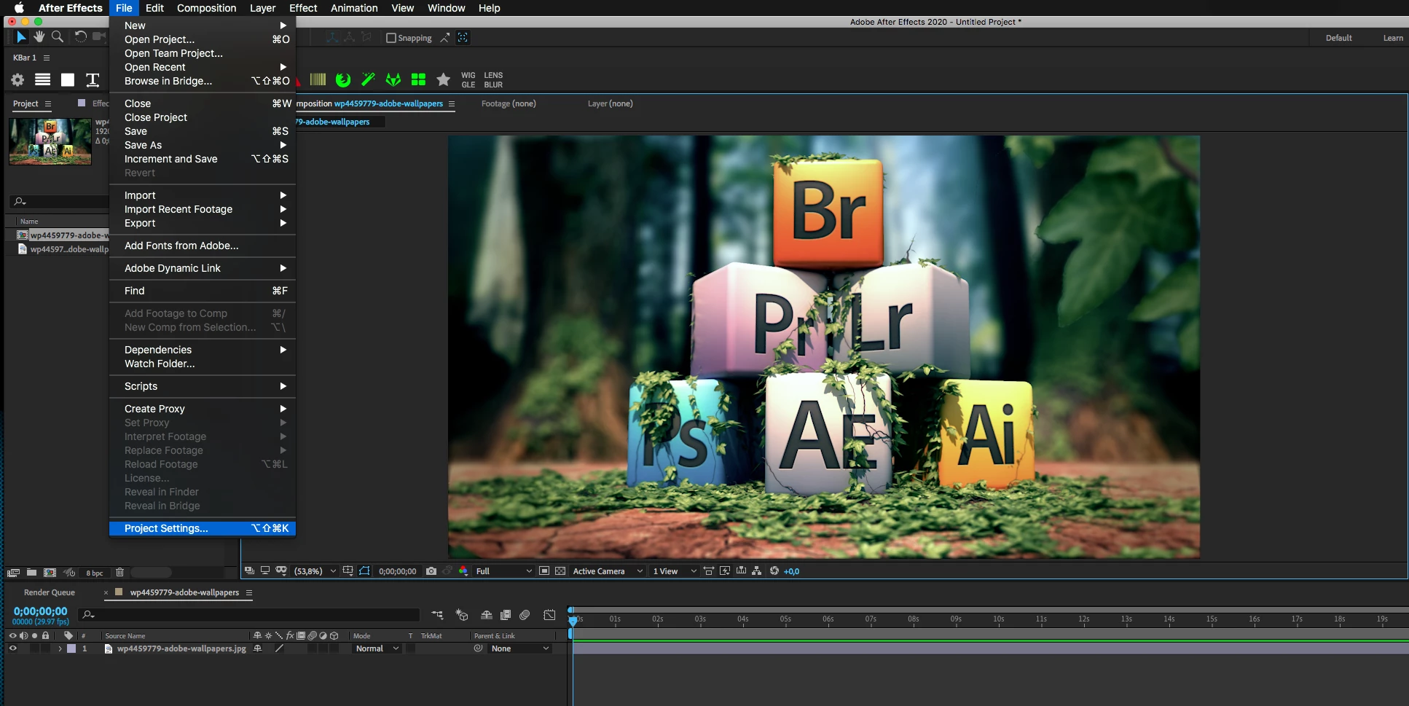Viewport: 1409px width, 706px height.
Task: Open the Active Camera view dropdown
Action: coord(608,571)
